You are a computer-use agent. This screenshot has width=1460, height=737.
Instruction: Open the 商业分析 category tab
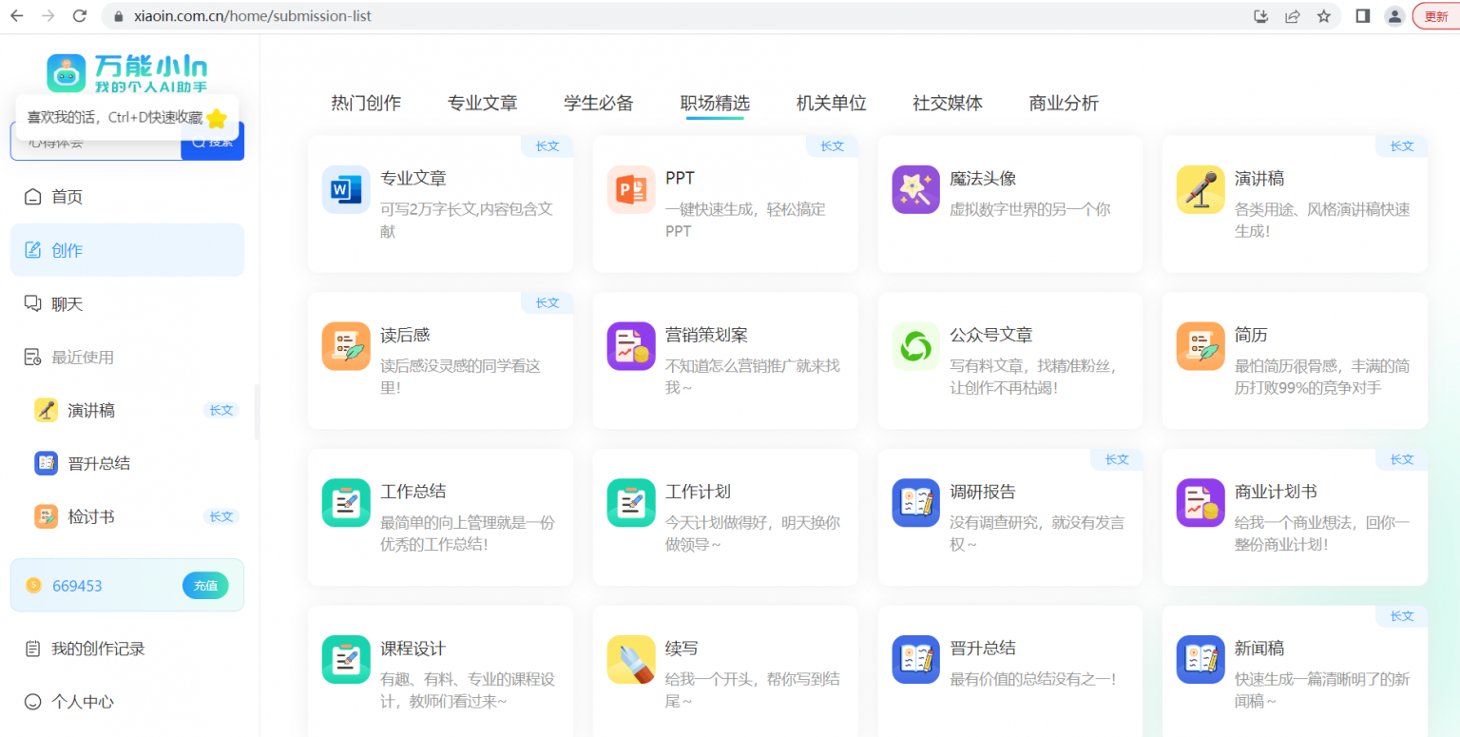[1063, 103]
